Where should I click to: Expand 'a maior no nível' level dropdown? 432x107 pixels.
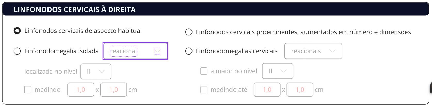tap(275, 71)
